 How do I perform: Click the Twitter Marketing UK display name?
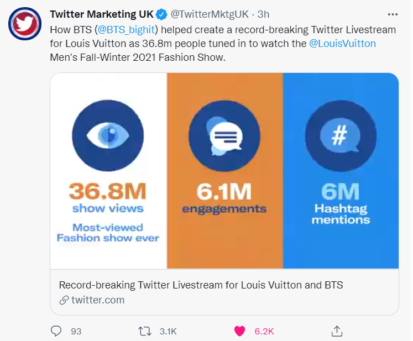point(102,14)
